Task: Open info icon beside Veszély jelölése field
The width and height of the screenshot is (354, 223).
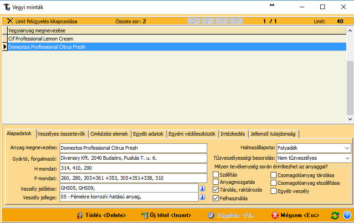Action: [202, 188]
